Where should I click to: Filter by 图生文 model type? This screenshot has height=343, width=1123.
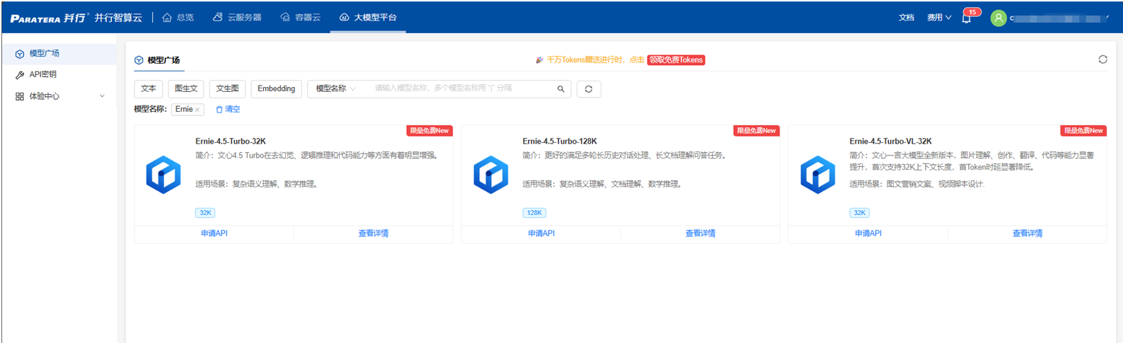click(x=186, y=89)
